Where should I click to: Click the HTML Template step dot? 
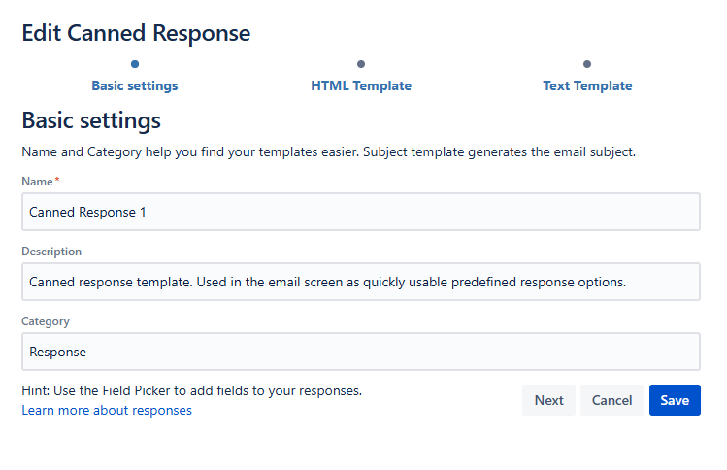click(361, 64)
